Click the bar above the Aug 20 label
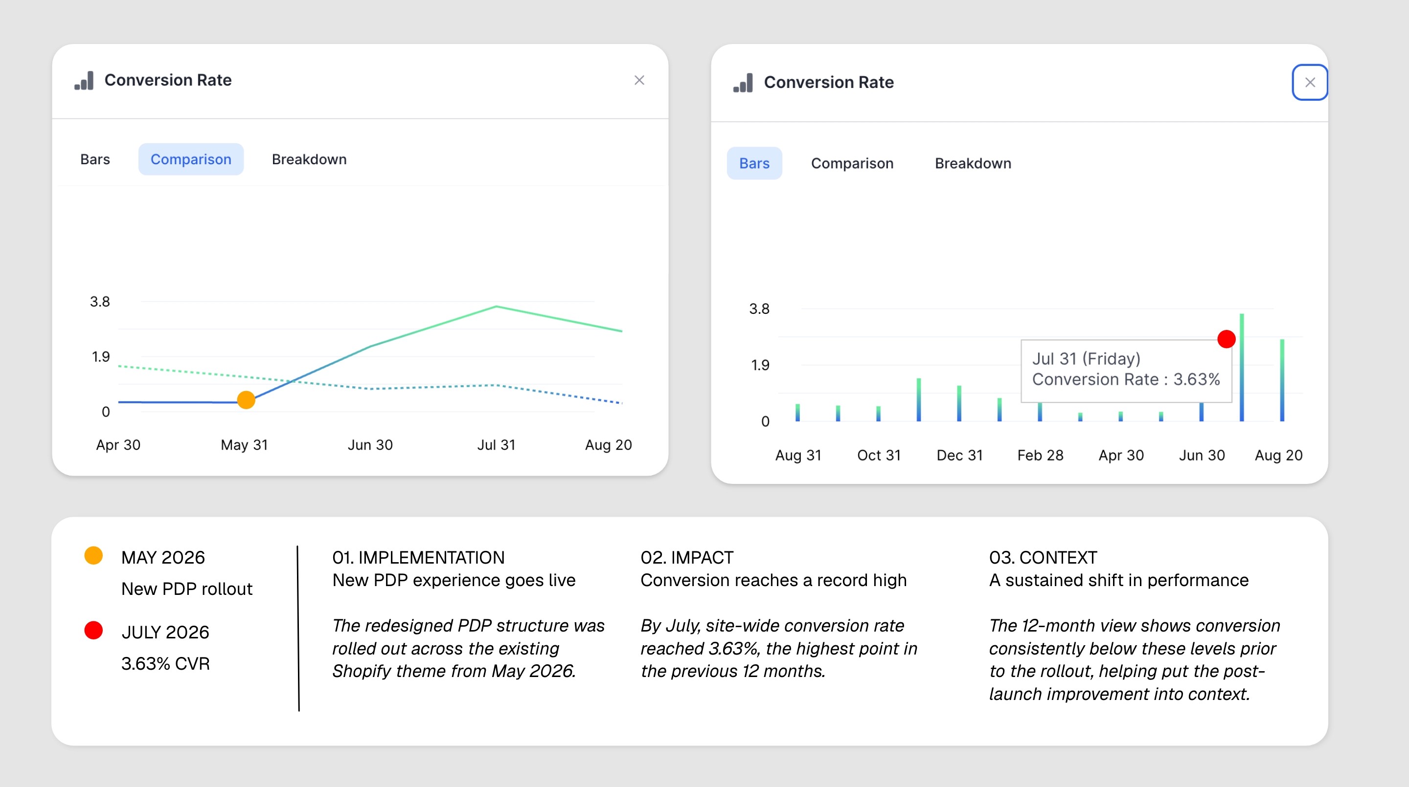Image resolution: width=1409 pixels, height=787 pixels. [1282, 380]
